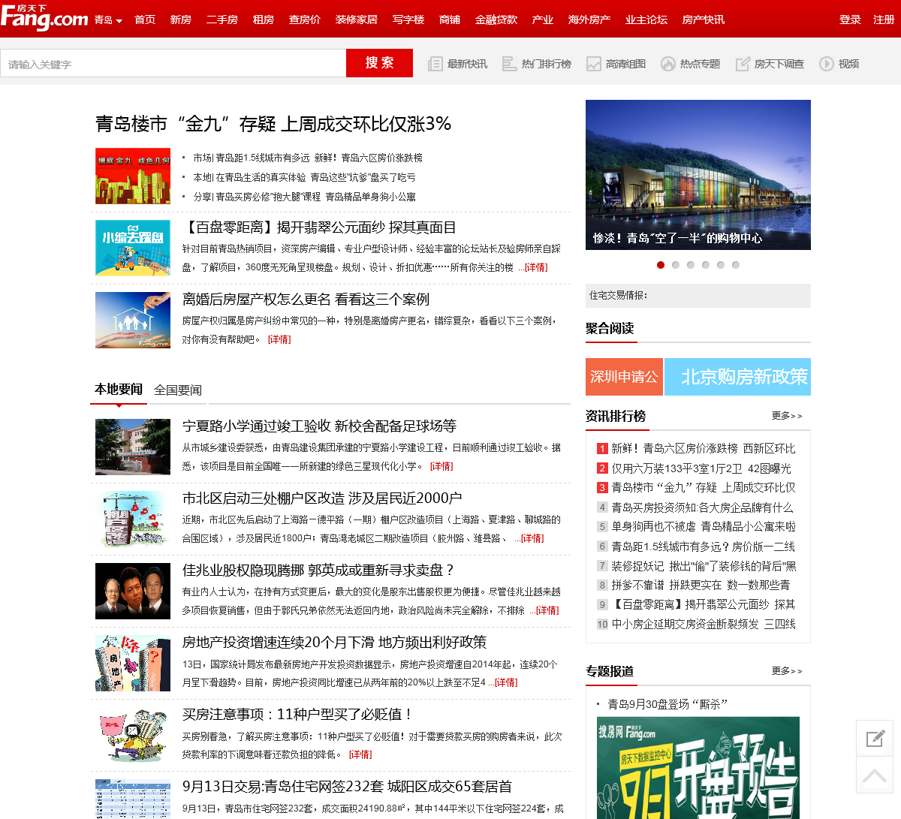Viewport: 901px width, 819px height.
Task: Open 首页 in the navigation bar
Action: tap(145, 20)
